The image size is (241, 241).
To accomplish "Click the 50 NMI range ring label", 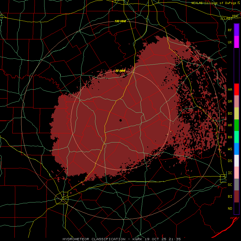I will coord(120,71).
